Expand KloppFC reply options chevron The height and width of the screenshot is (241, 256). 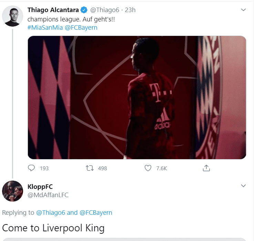point(243,186)
